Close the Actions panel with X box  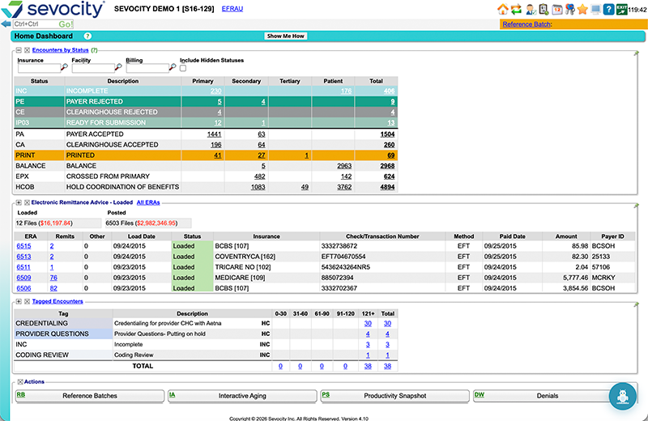point(20,382)
